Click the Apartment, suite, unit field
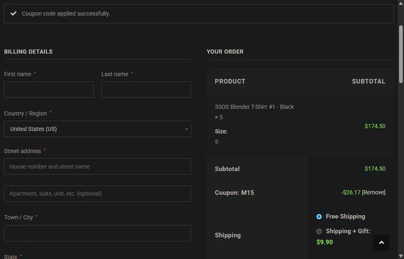The height and width of the screenshot is (259, 404). (97, 194)
